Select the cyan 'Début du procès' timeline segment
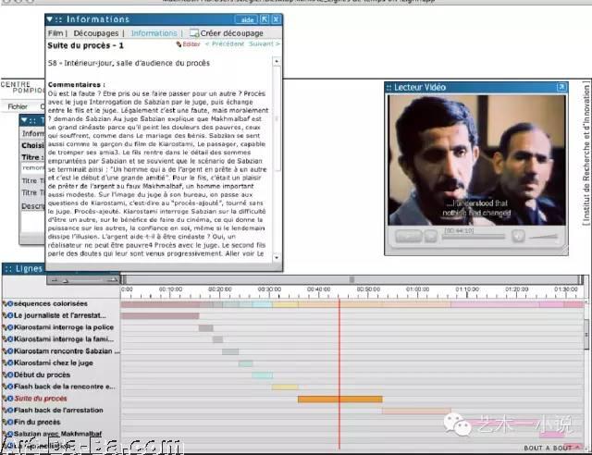Screen dimensions: 592x455 click(262, 375)
